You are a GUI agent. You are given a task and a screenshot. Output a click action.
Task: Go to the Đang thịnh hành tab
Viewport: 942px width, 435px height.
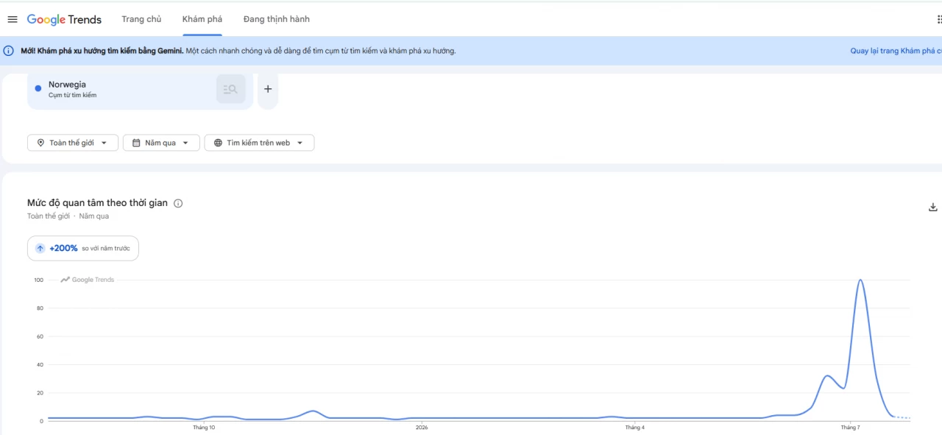click(x=277, y=19)
